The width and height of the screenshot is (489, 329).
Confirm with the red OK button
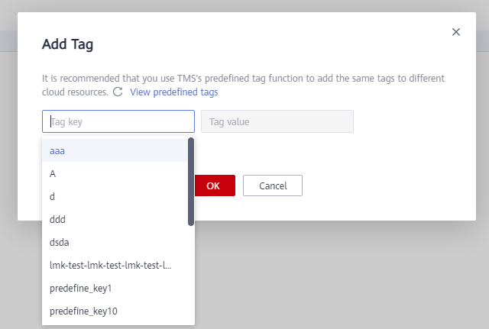pyautogui.click(x=215, y=185)
